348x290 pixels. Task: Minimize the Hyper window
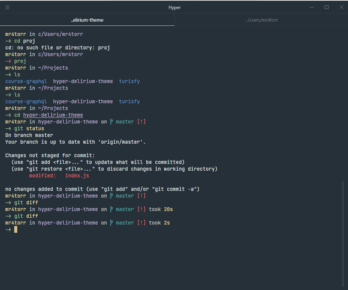tap(312, 7)
